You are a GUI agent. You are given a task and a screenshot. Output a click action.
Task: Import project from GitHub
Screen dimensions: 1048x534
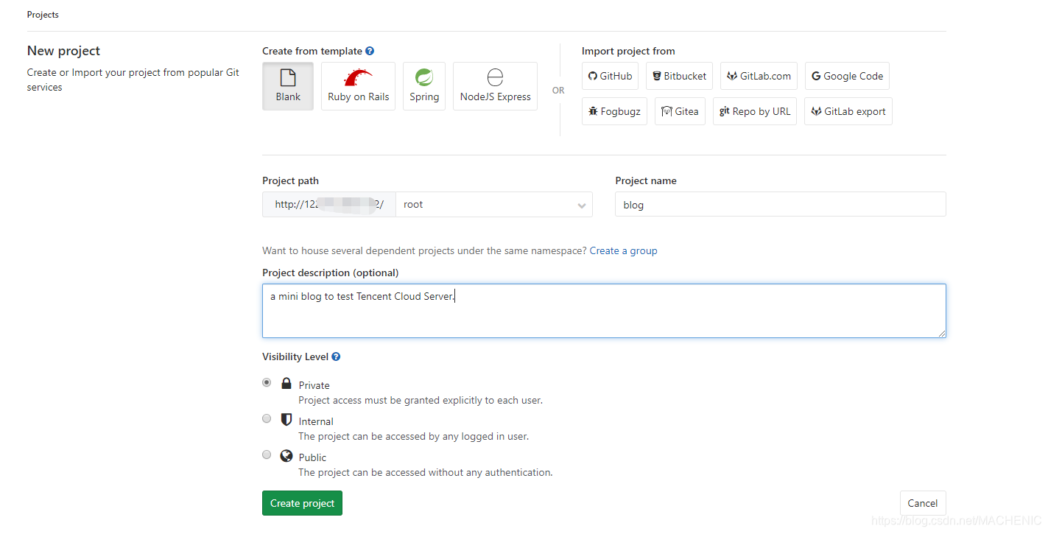(610, 76)
